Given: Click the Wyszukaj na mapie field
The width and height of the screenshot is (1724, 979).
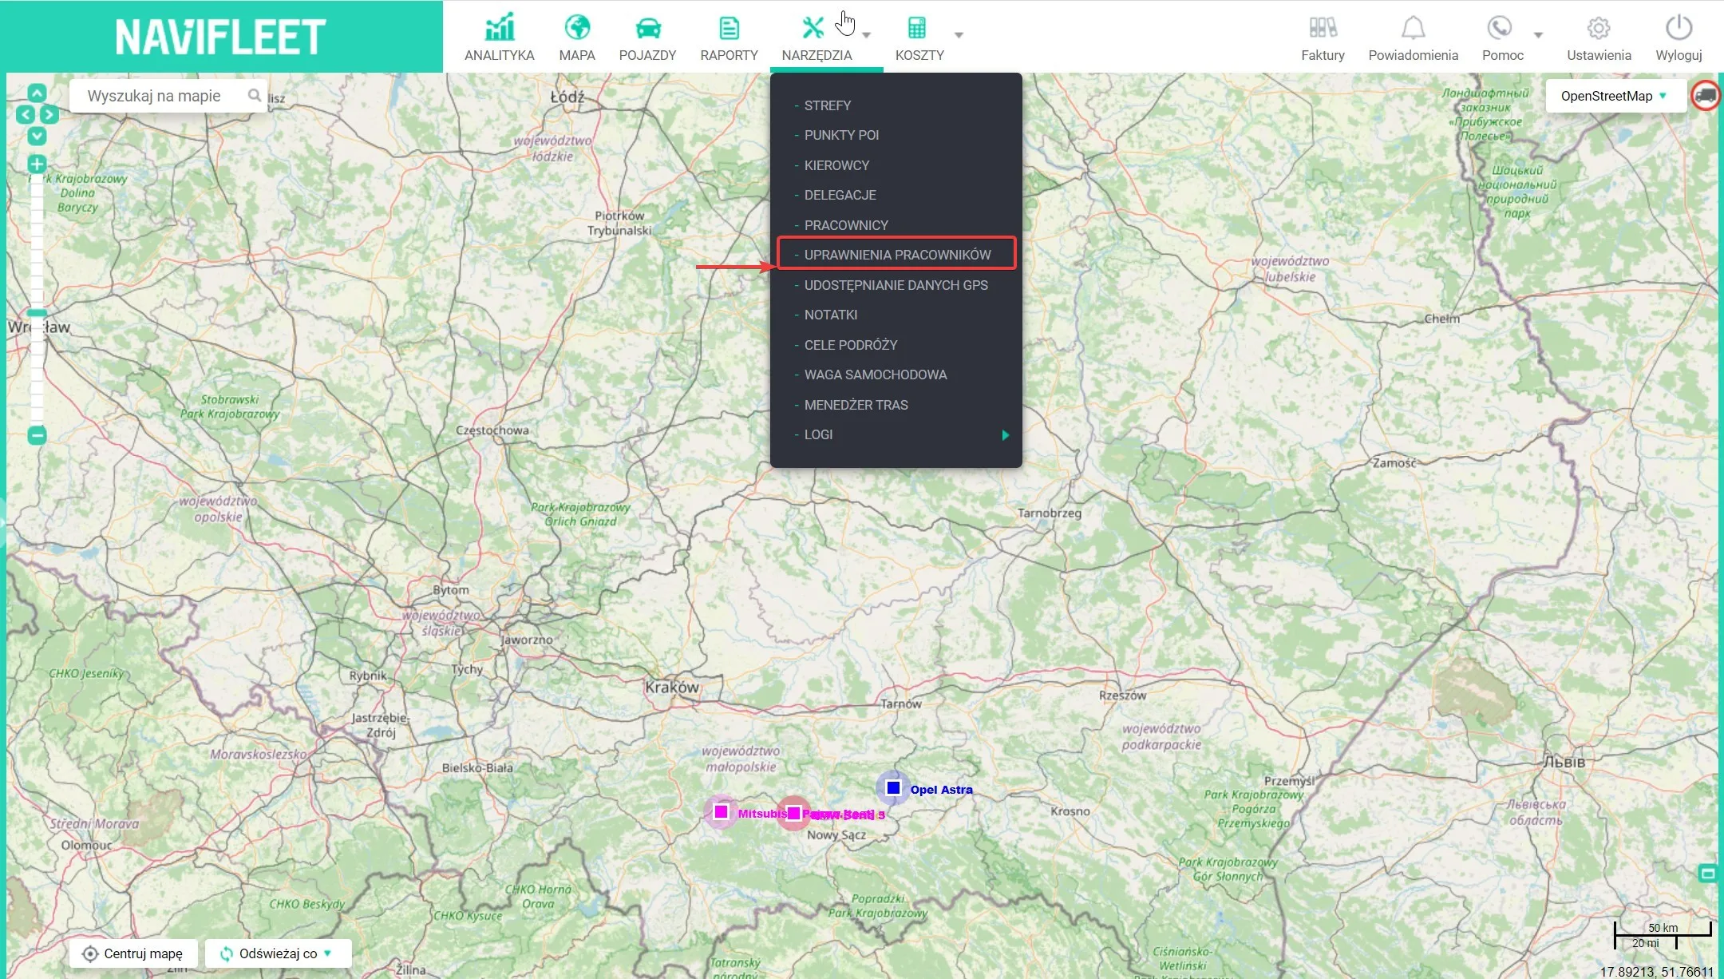Looking at the screenshot, I should [x=168, y=96].
